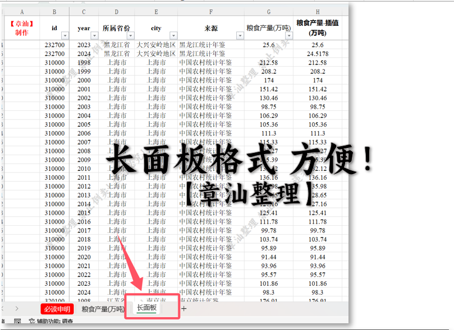Viewport: 454px width, 330px height.
Task: Select the 长面板 sheet tab
Action: click(x=147, y=308)
